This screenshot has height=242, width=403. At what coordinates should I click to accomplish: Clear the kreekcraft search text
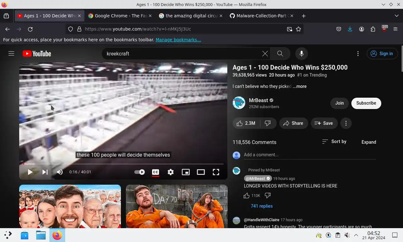[x=265, y=54]
